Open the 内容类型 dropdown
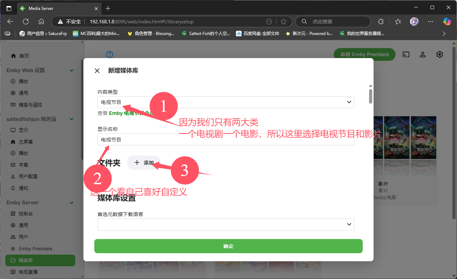457x279 pixels. pos(225,102)
